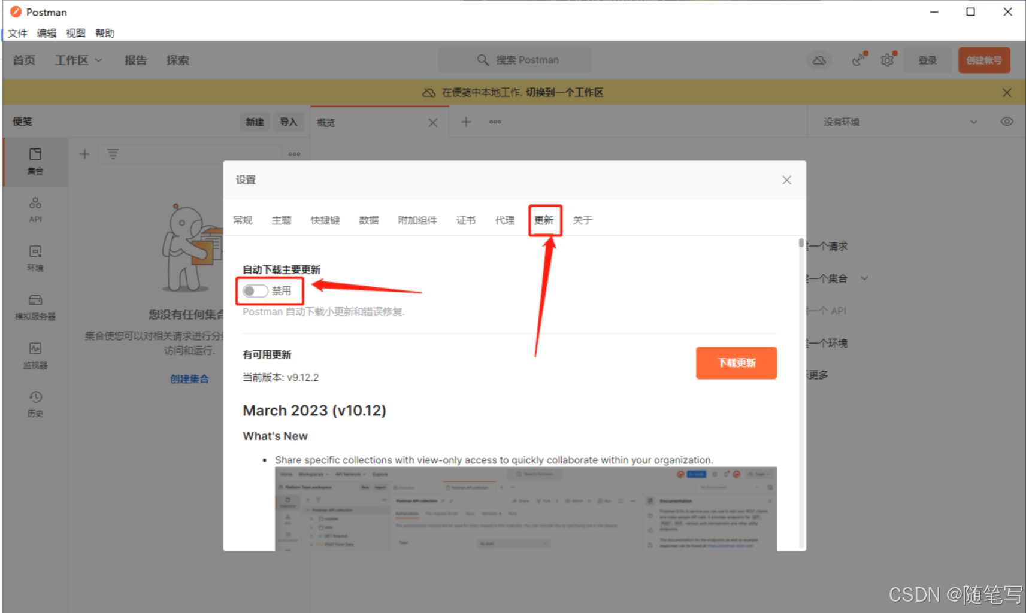
Task: Click the 新建 button
Action: (x=255, y=122)
